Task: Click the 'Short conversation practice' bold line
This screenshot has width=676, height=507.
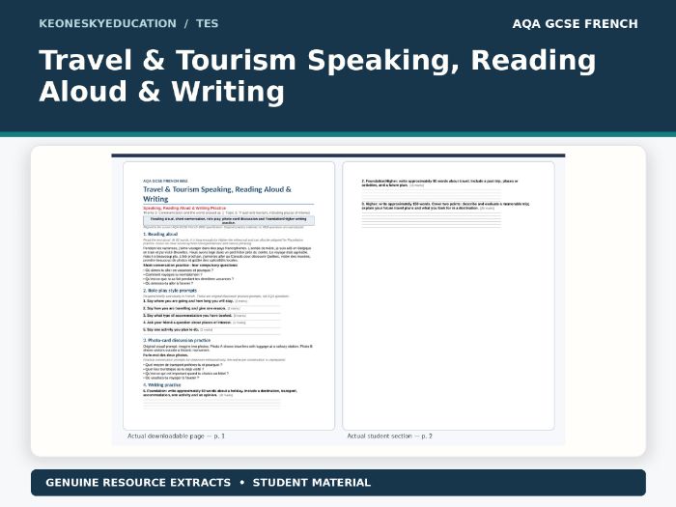Action: pos(190,266)
